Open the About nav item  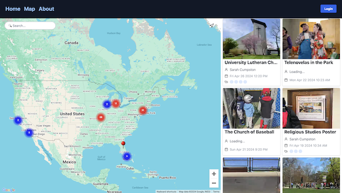46,9
